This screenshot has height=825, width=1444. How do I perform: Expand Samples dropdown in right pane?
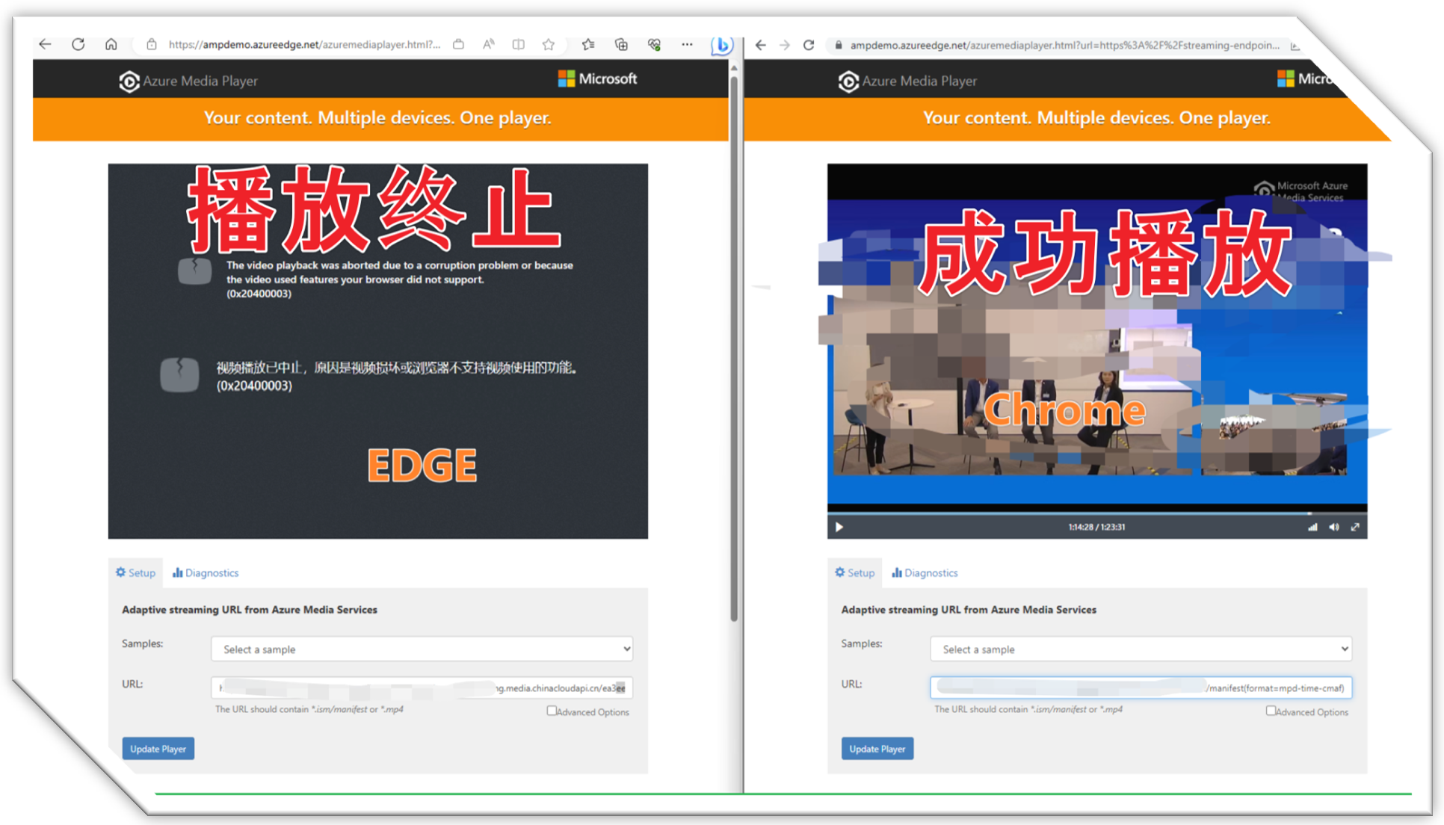[1141, 649]
